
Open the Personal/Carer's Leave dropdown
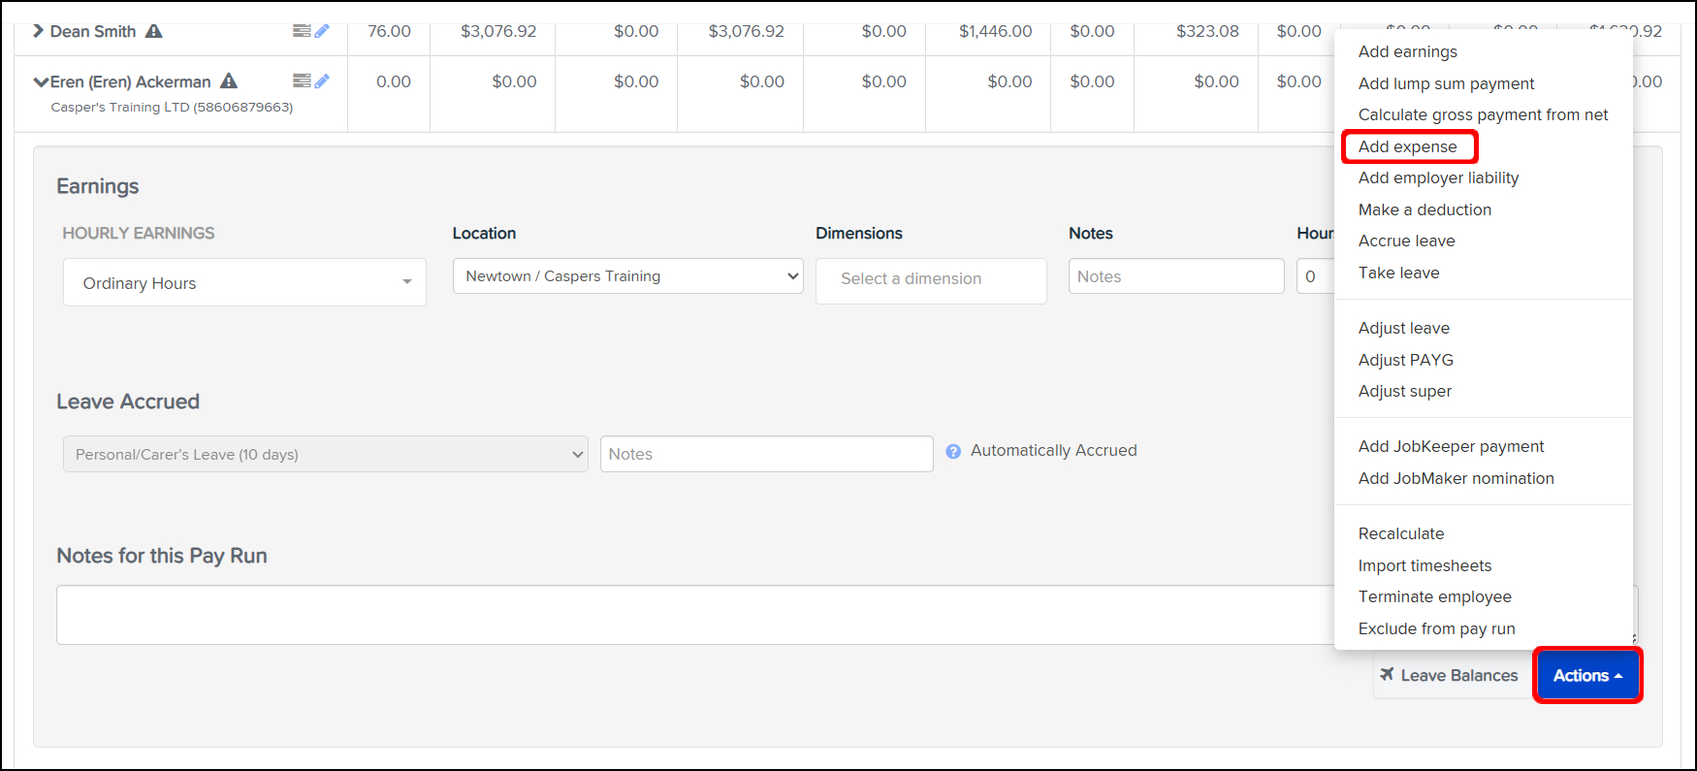(325, 454)
